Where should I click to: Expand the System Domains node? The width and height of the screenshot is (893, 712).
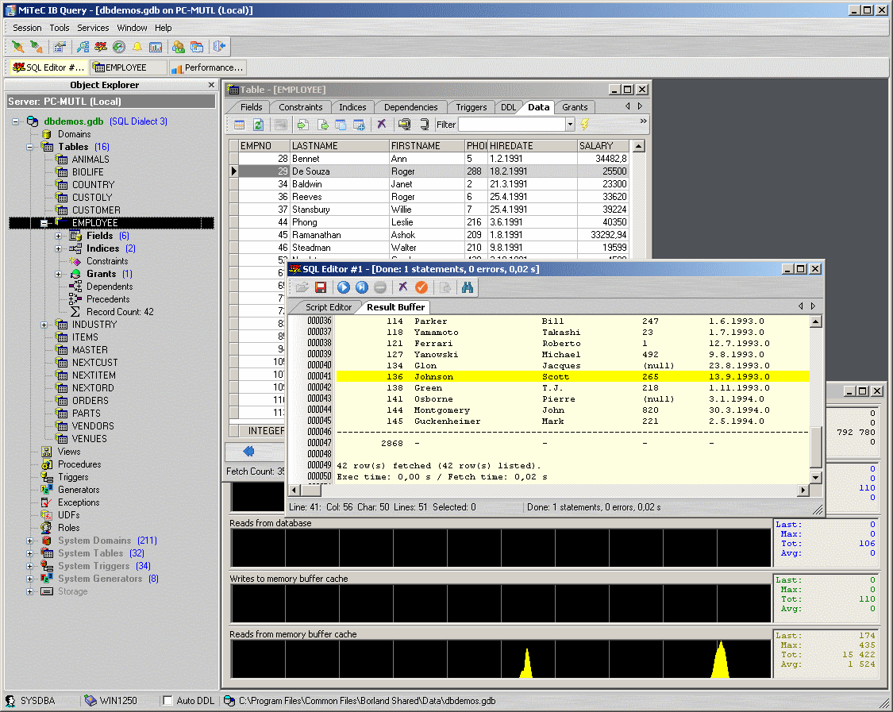pyautogui.click(x=31, y=541)
